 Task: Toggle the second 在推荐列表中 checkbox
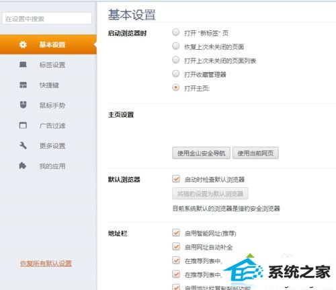[176, 274]
